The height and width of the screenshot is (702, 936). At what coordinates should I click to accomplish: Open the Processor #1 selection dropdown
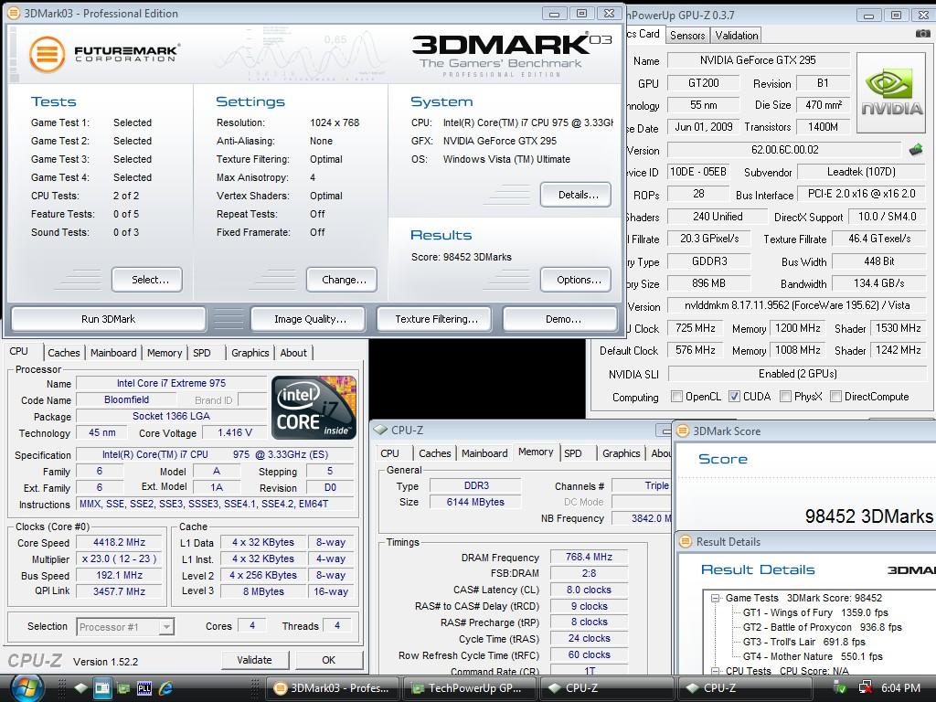pos(166,627)
